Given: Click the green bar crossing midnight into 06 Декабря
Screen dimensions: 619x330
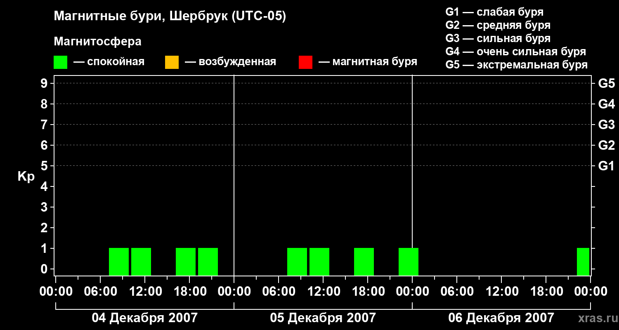Looking at the screenshot, I should 409,262.
